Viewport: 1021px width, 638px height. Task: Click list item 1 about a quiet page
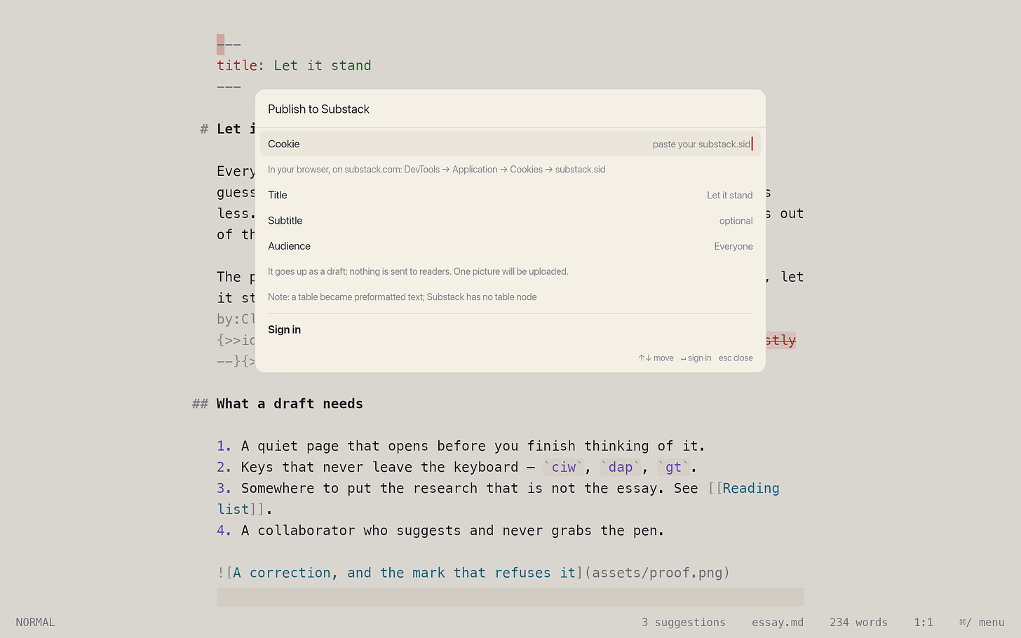pyautogui.click(x=461, y=446)
